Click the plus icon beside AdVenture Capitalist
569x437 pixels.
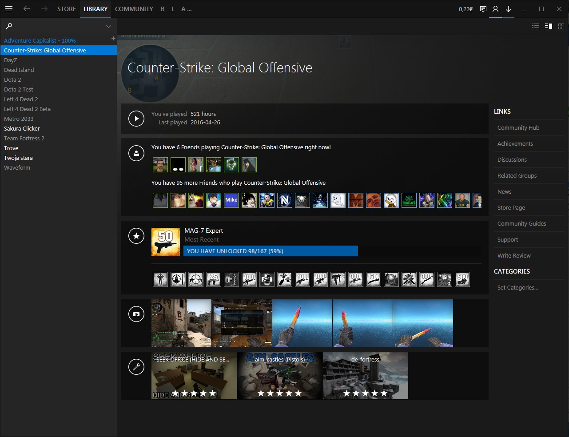click(x=113, y=39)
